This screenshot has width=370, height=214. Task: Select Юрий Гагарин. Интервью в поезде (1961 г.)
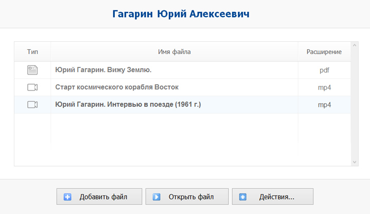(x=128, y=104)
